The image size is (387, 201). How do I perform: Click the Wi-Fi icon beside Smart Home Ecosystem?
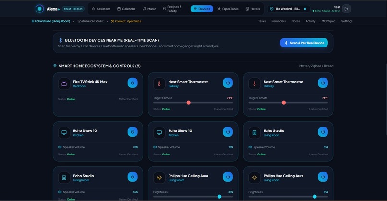pos(55,66)
